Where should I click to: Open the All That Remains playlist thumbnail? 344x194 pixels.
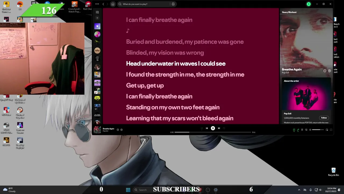97,115
